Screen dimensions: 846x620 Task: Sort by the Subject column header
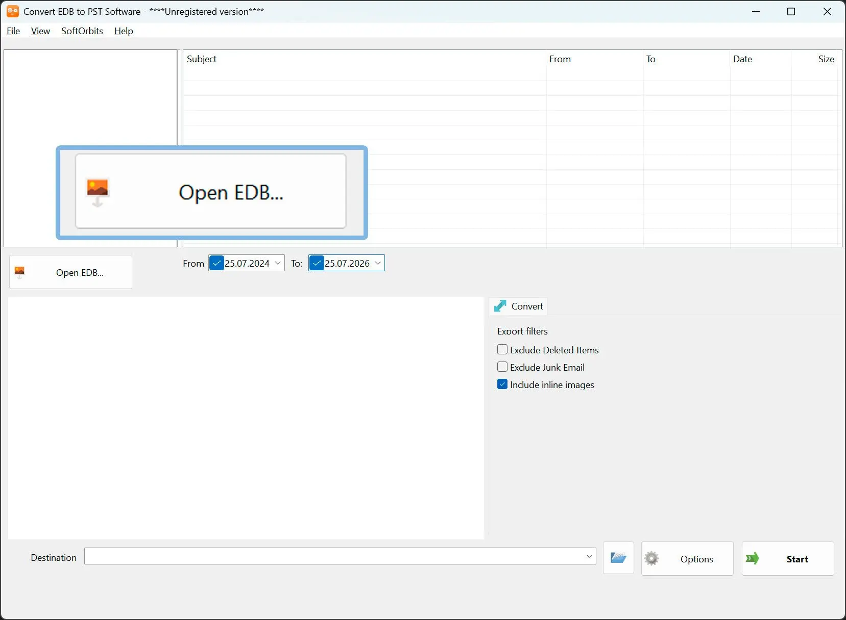365,59
